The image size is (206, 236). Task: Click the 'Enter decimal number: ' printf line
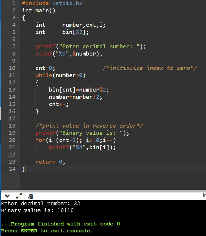(x=91, y=47)
